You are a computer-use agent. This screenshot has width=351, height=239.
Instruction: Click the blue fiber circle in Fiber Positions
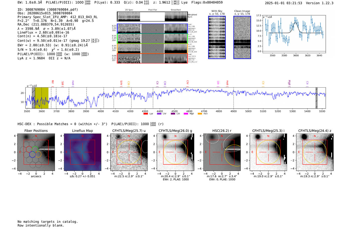pyautogui.click(x=32, y=154)
